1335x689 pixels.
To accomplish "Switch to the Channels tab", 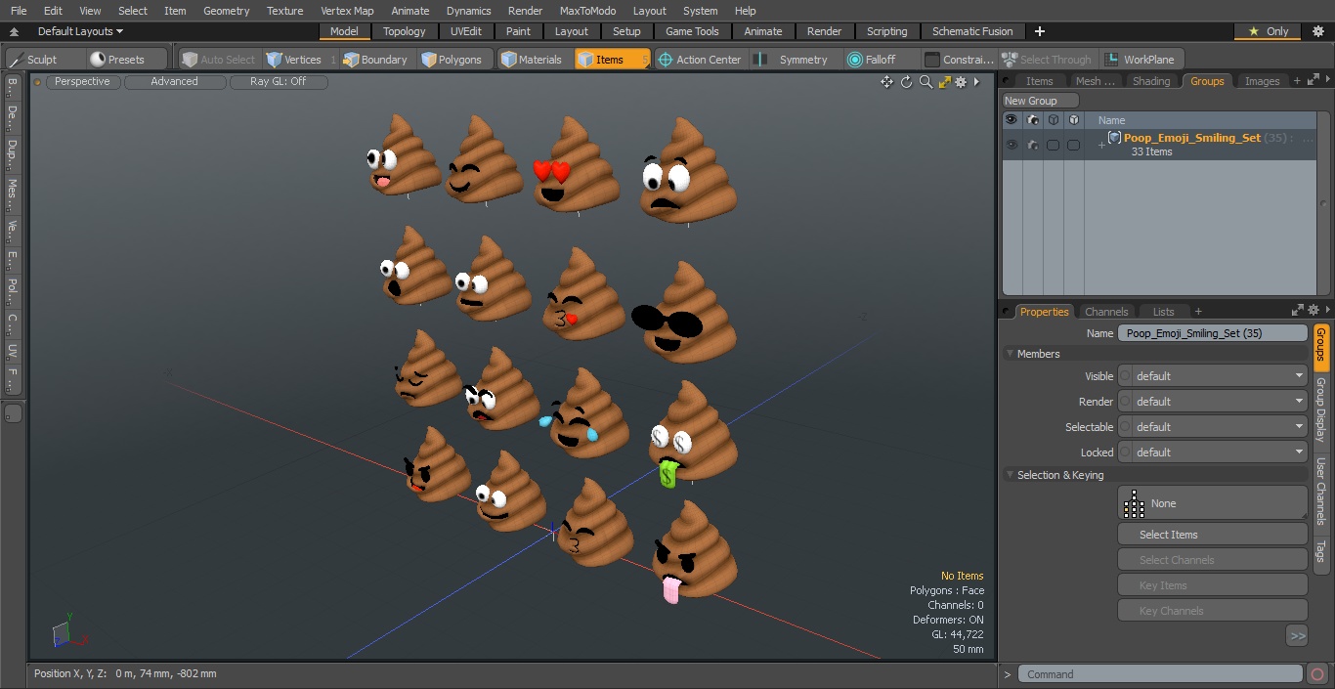I will 1106,312.
